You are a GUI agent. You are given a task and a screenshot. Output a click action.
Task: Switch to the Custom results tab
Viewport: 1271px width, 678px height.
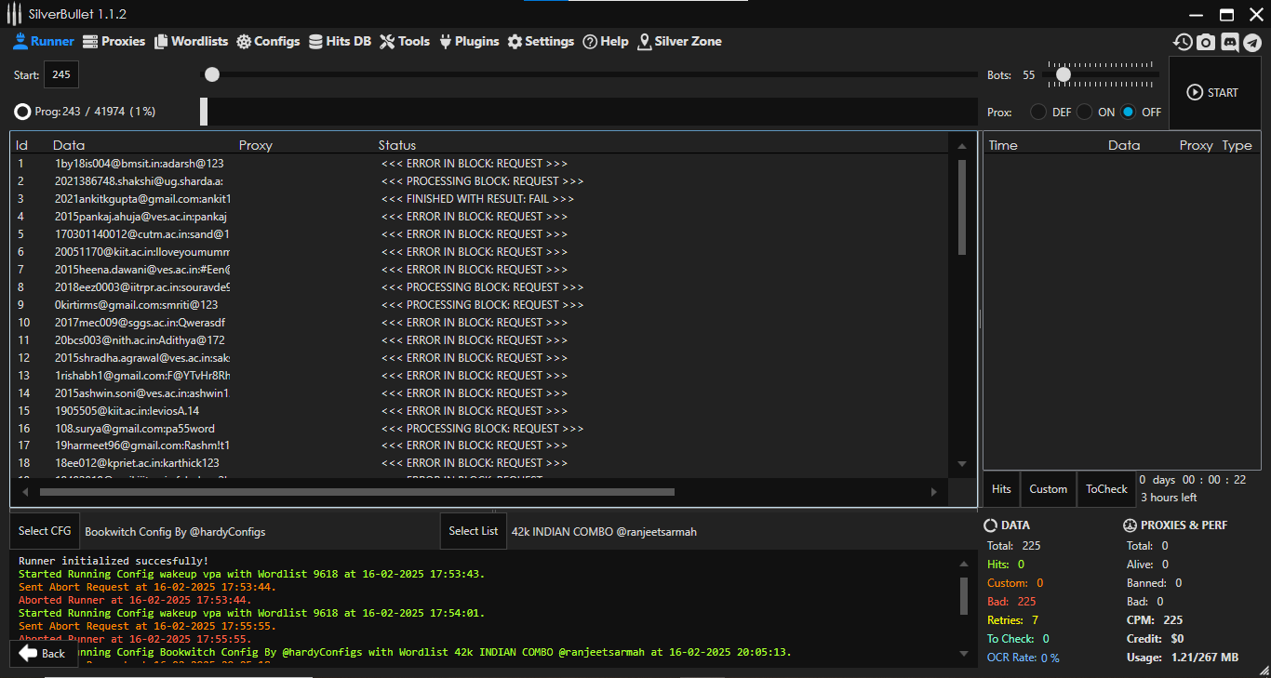[x=1048, y=489]
